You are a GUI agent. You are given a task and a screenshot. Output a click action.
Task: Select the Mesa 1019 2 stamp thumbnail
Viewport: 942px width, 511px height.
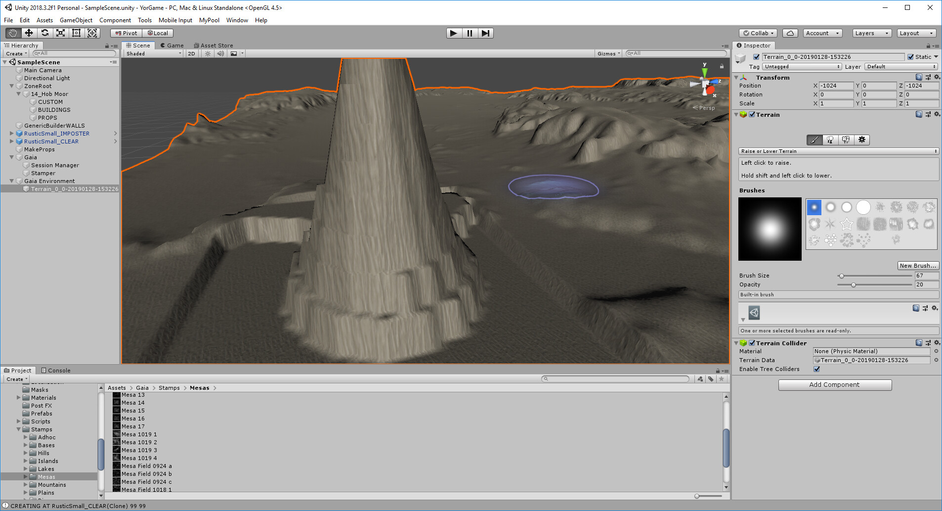(x=116, y=442)
